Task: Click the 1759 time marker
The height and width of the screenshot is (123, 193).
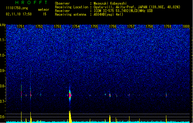Action: point(168,26)
